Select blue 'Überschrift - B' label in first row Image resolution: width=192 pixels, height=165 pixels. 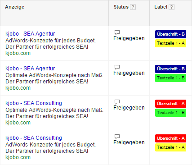point(170,34)
